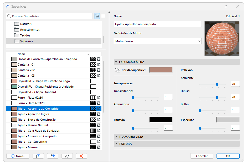Click hatch icon of Tijolo - Marrom
Screen dimensions: 247x165
tap(93, 147)
